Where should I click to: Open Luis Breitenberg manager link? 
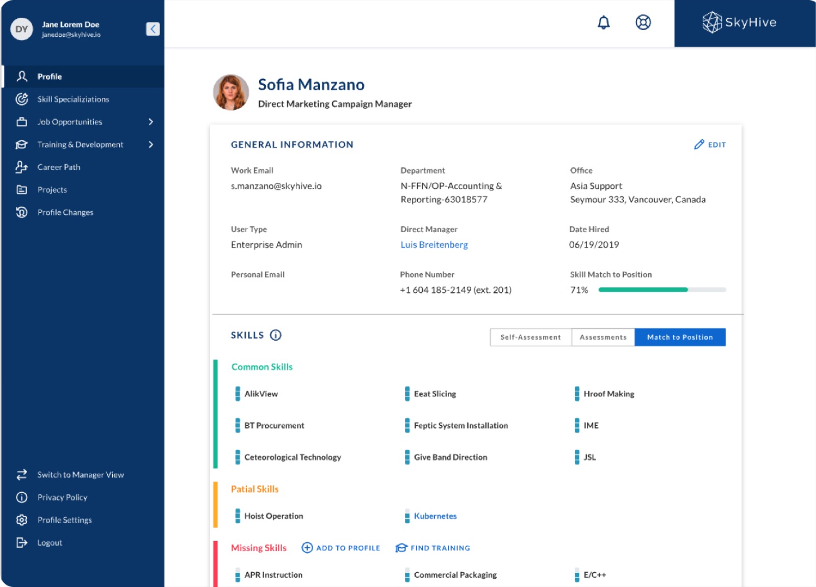tap(434, 245)
